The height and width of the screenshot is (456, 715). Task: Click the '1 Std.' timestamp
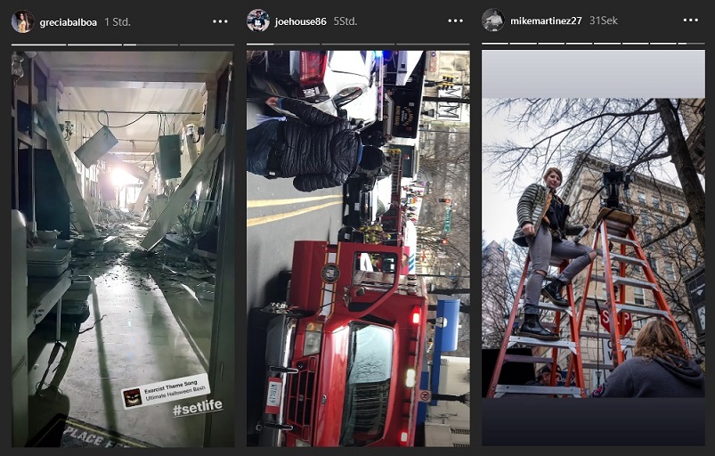coord(118,22)
